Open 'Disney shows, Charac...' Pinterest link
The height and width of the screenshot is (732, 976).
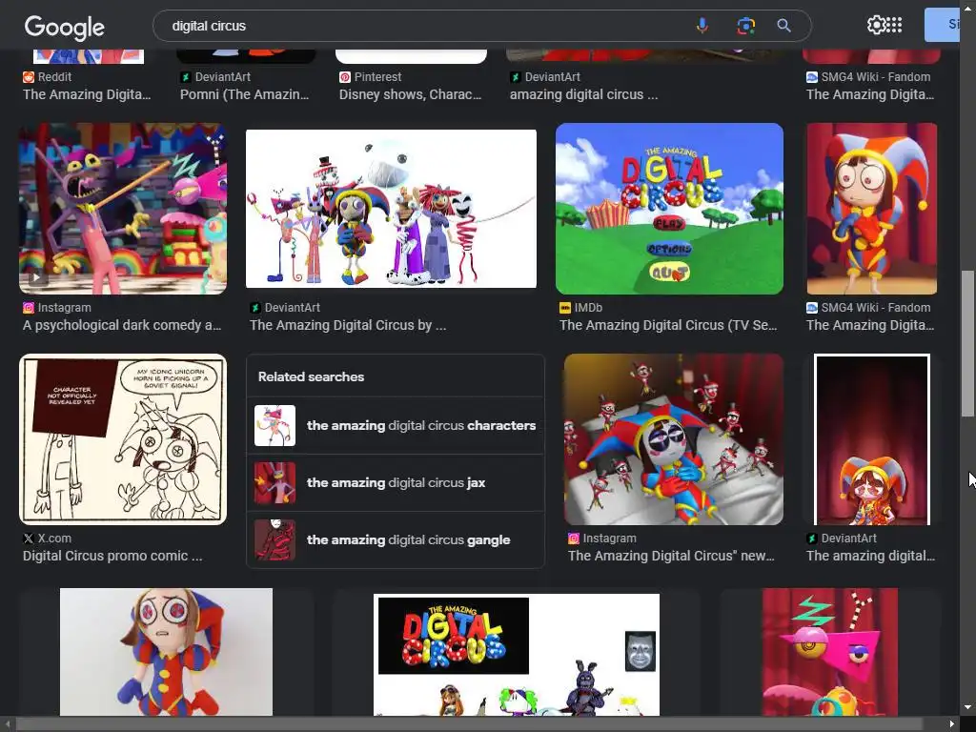coord(410,94)
